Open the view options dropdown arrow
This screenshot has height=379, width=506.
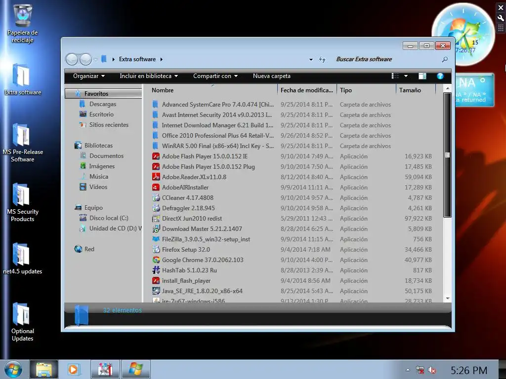pos(406,76)
